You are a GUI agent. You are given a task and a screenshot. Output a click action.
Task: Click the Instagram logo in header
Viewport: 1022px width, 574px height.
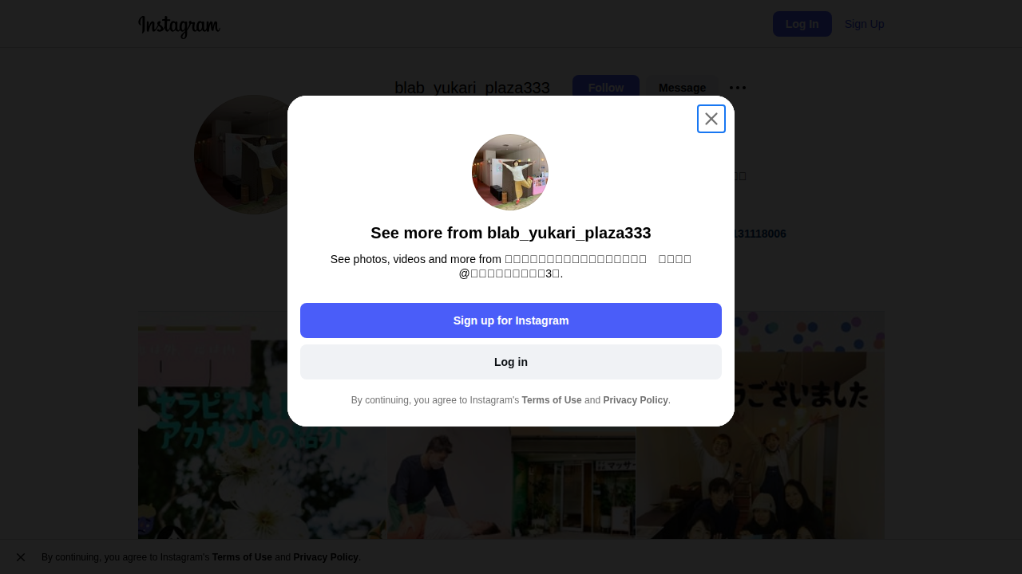pyautogui.click(x=179, y=26)
